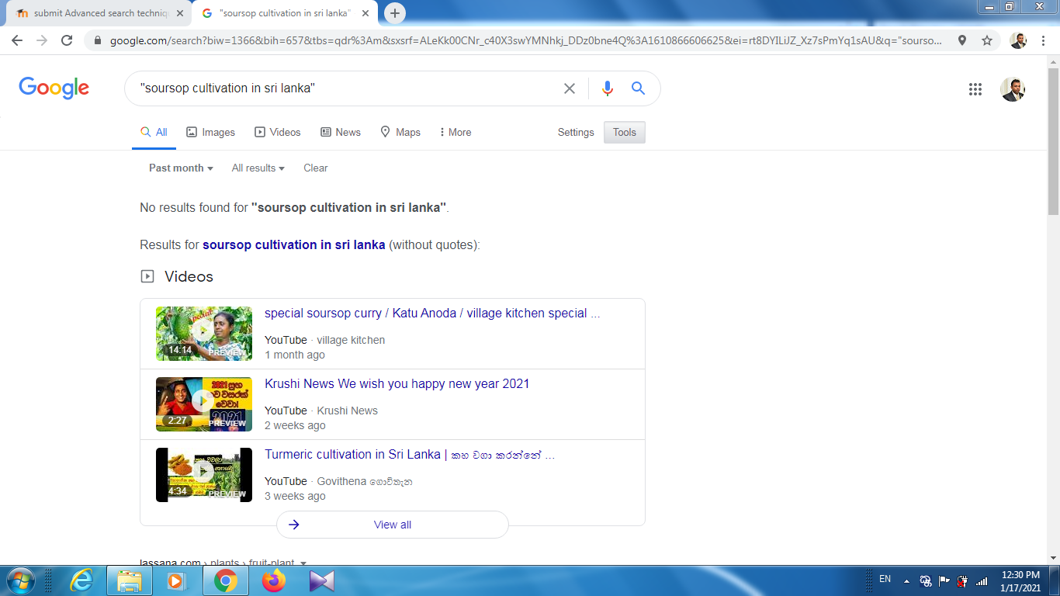Click the taskbar clock showing 12:30 PM
Viewport: 1060px width, 596px height.
1021,581
